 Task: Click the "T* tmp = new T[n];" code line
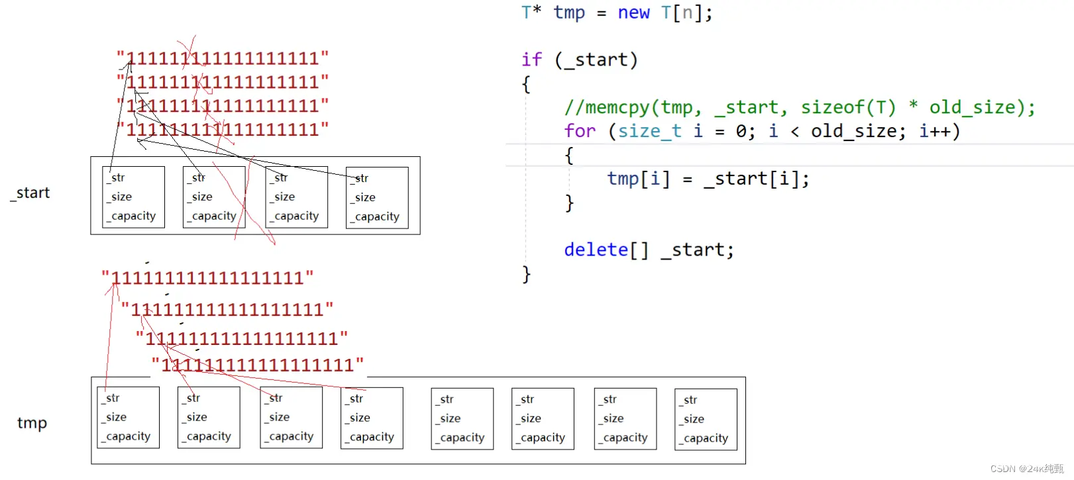(x=617, y=13)
